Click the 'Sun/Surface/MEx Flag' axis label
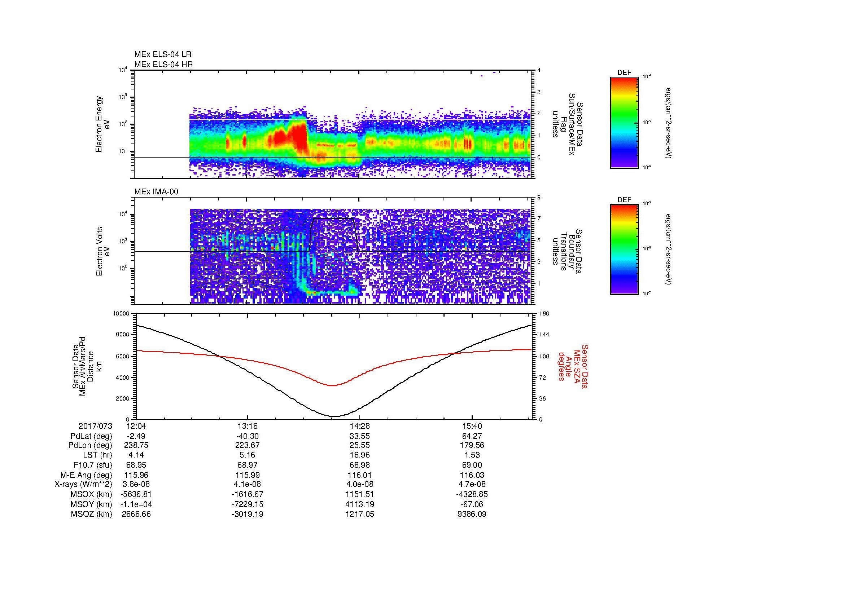Viewport: 844px width, 596px height. pyautogui.click(x=568, y=124)
